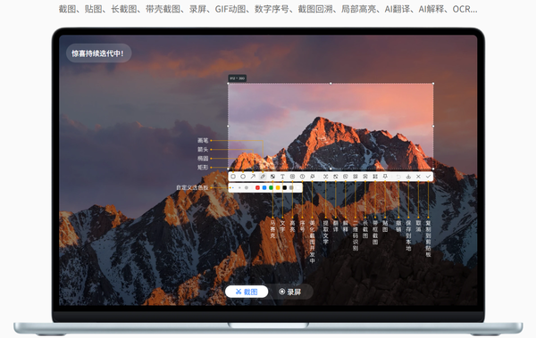Run extract text OCR tool
The image size is (536, 338).
325,177
